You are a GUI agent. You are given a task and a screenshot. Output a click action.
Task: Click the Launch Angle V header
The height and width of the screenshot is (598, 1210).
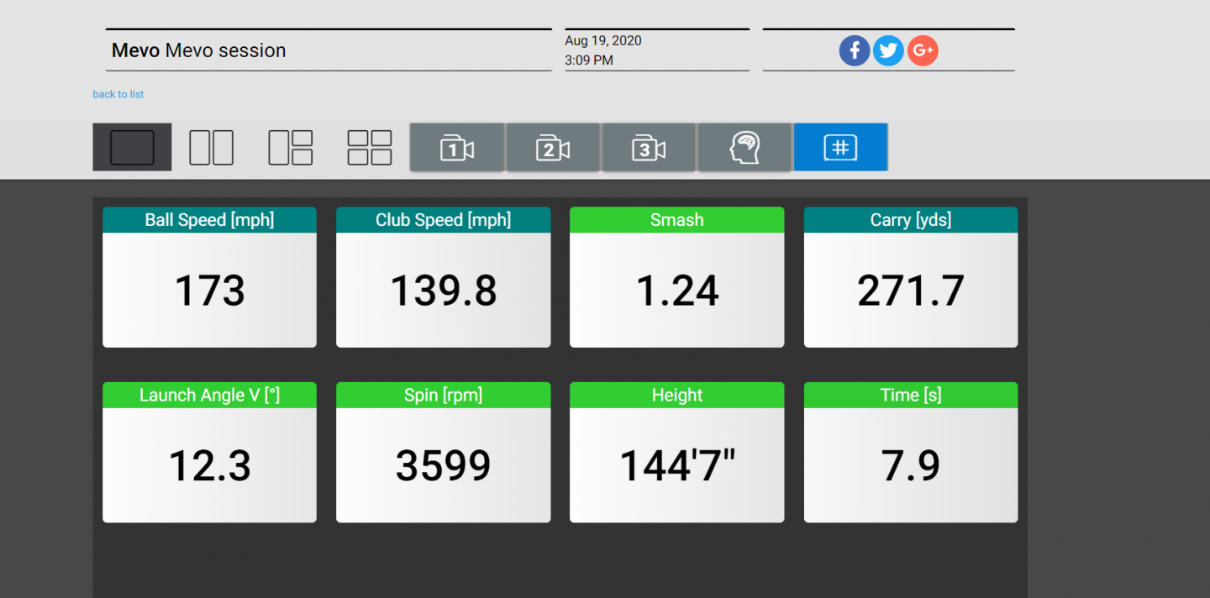point(209,395)
